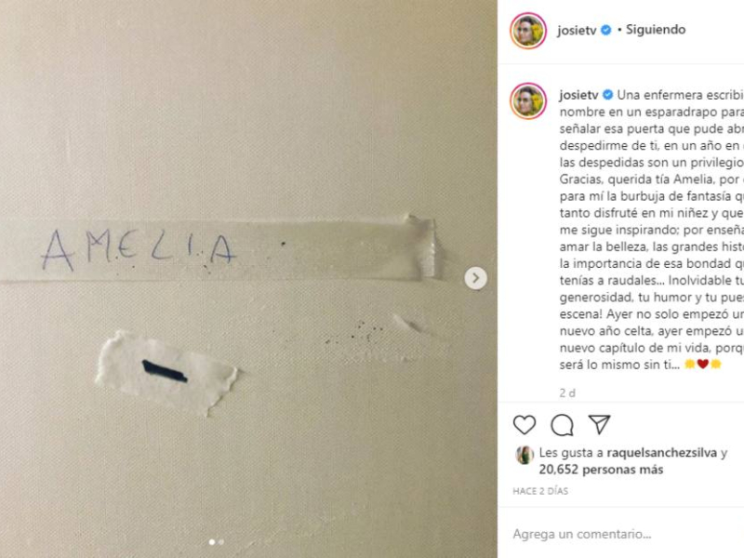Click verified badge in caption line
The width and height of the screenshot is (744, 558).
pos(607,95)
